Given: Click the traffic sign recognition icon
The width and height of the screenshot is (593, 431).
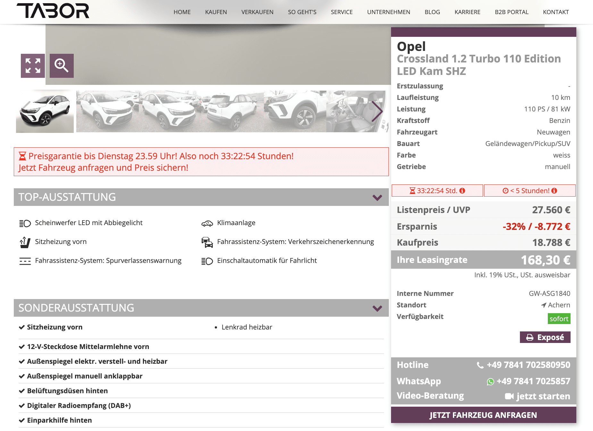Looking at the screenshot, I should (207, 242).
